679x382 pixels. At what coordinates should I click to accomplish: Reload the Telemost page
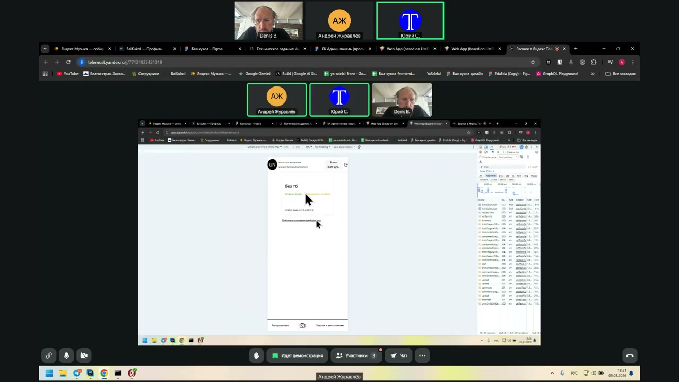68,62
